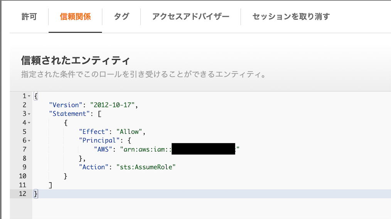This screenshot has height=219, width=391.
Task: Open the アクセスアドバイザー tab
Action: pyautogui.click(x=191, y=17)
